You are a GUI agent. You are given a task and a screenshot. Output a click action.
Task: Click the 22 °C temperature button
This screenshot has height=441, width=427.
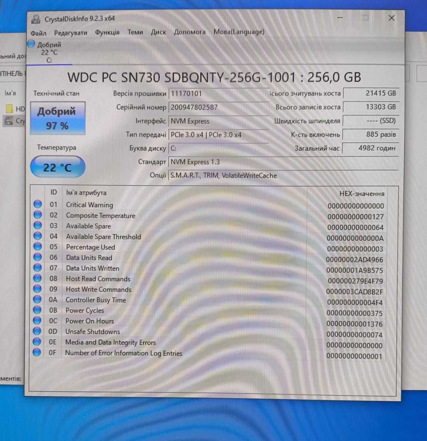[58, 167]
